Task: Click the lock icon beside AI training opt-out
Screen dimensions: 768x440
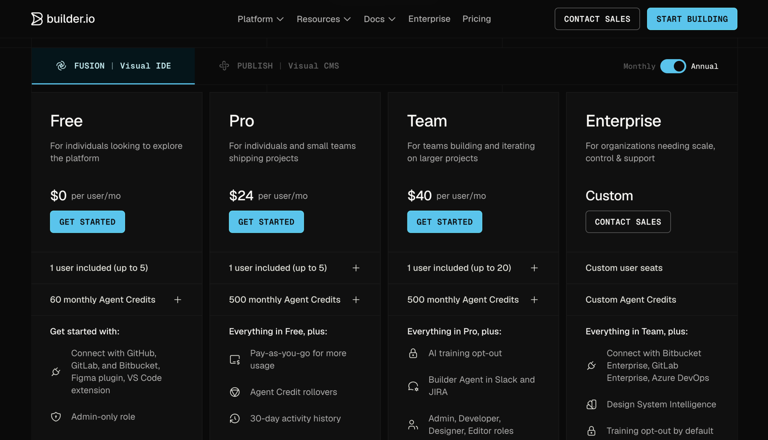Action: click(413, 353)
